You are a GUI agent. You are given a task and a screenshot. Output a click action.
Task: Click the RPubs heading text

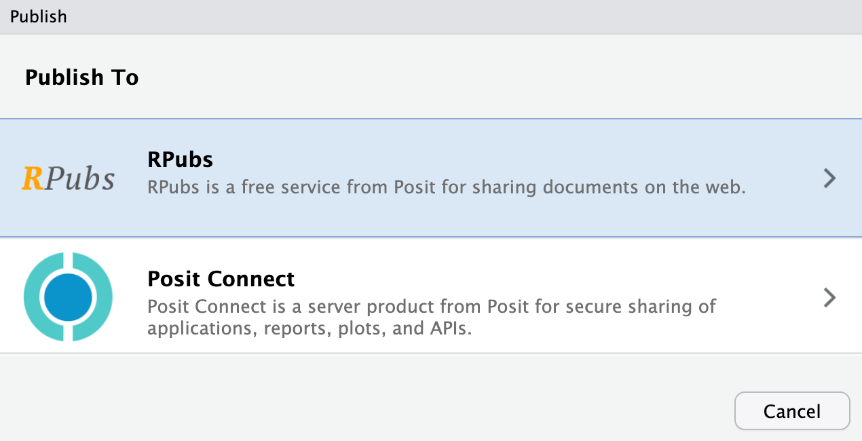[x=180, y=159]
